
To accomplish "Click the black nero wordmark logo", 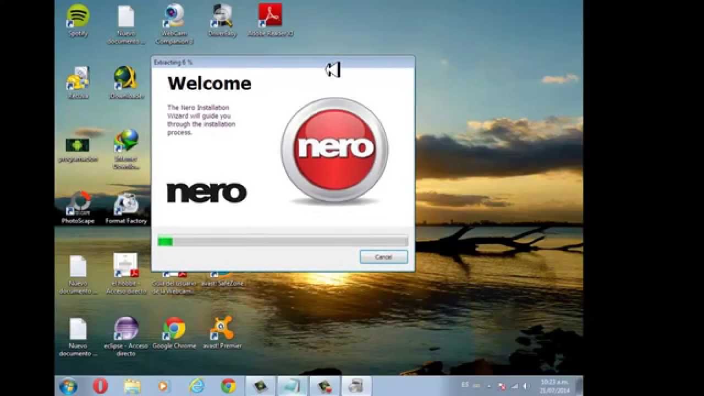I will pyautogui.click(x=207, y=193).
